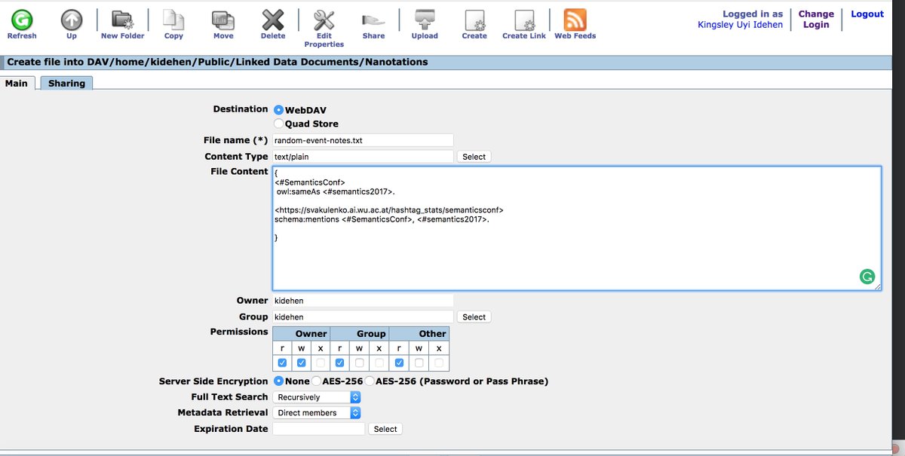Click the Delete X icon

tap(273, 19)
